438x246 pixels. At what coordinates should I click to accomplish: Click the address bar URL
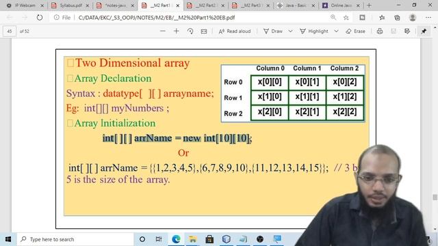[157, 18]
